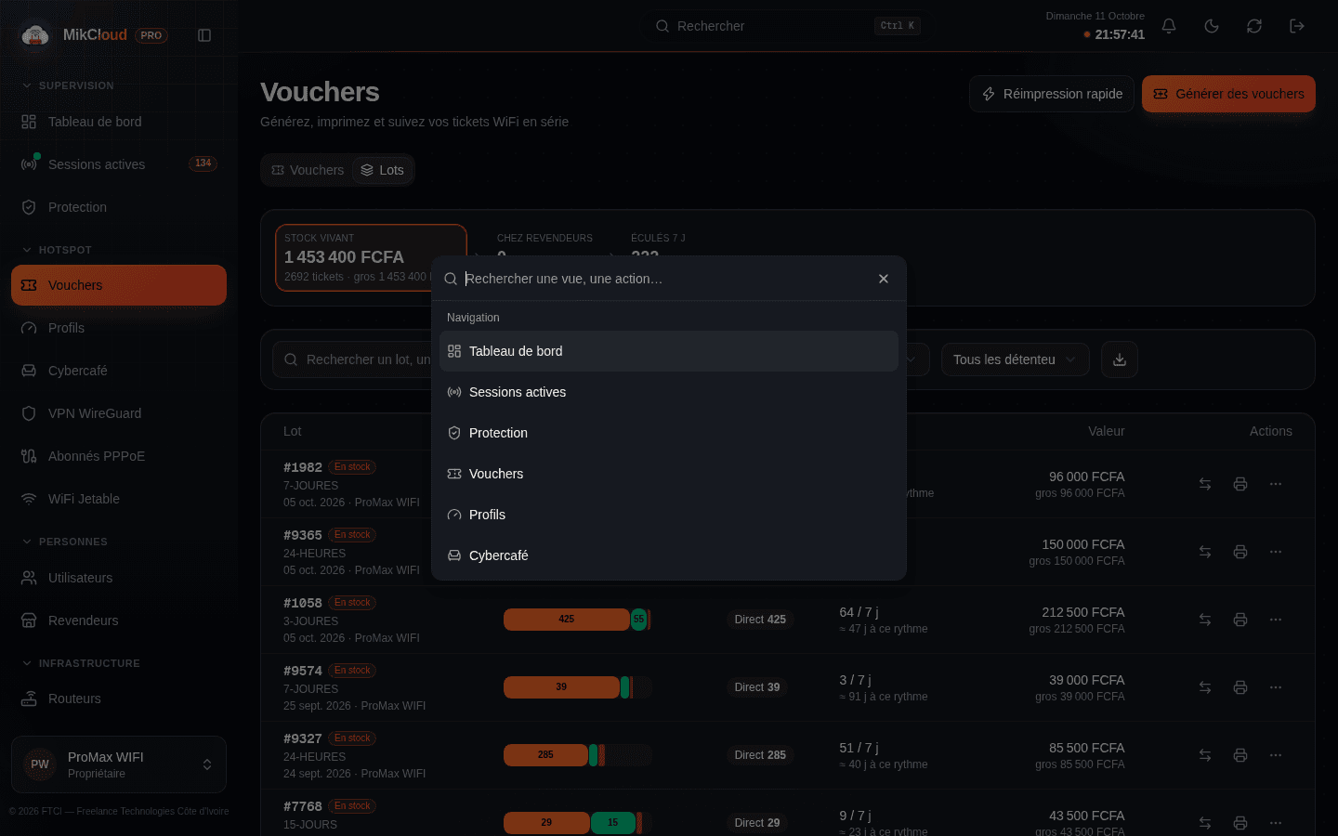1338x836 pixels.
Task: Switch to the Lots tab
Action: [x=383, y=170]
